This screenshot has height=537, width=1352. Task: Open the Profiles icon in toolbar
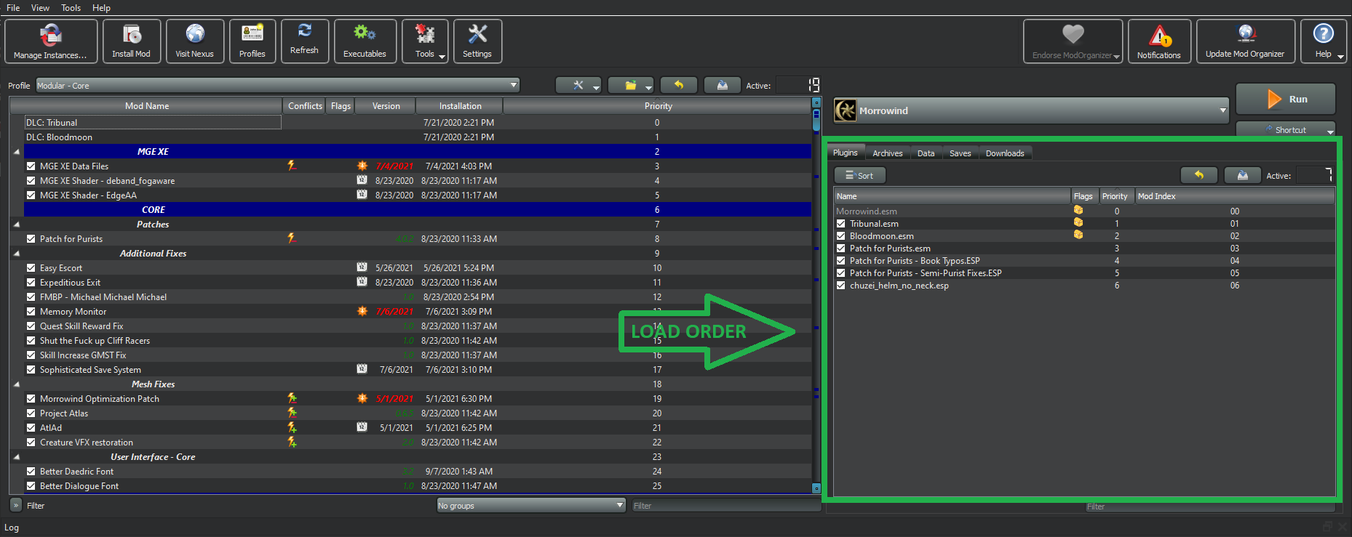point(252,41)
